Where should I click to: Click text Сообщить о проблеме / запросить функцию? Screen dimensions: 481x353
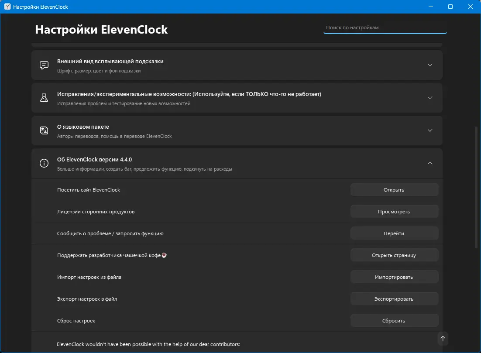(x=110, y=233)
